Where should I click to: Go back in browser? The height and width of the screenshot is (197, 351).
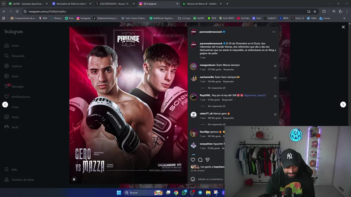[x=4, y=11]
